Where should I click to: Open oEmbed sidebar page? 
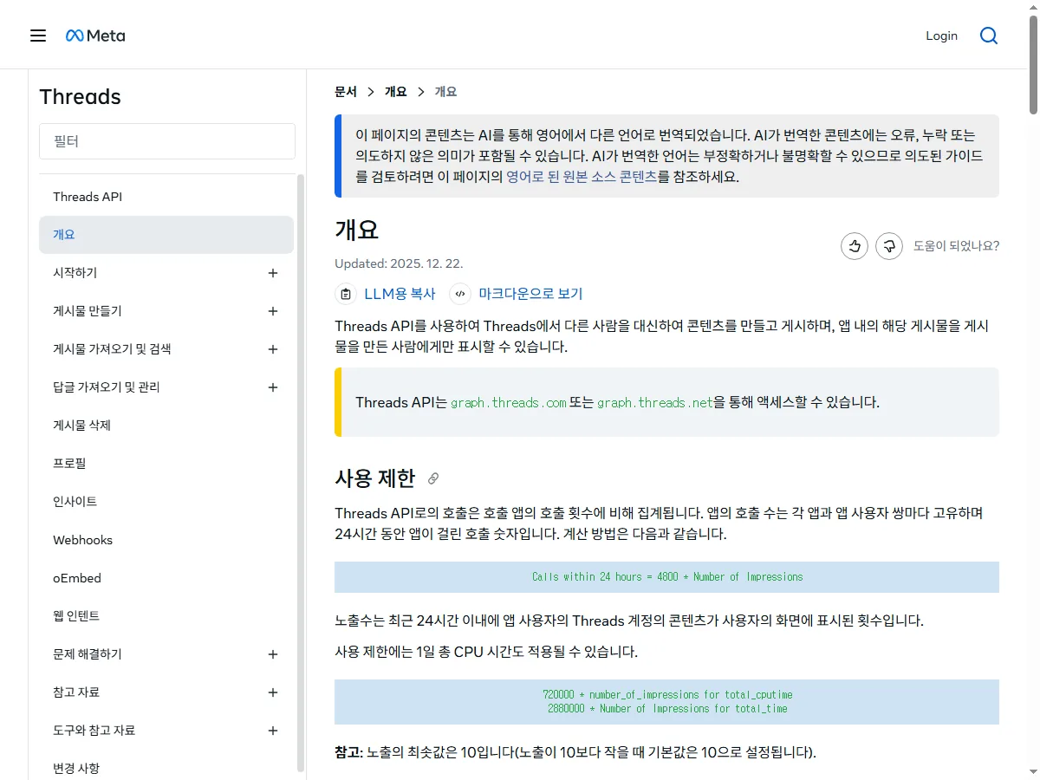(166, 578)
